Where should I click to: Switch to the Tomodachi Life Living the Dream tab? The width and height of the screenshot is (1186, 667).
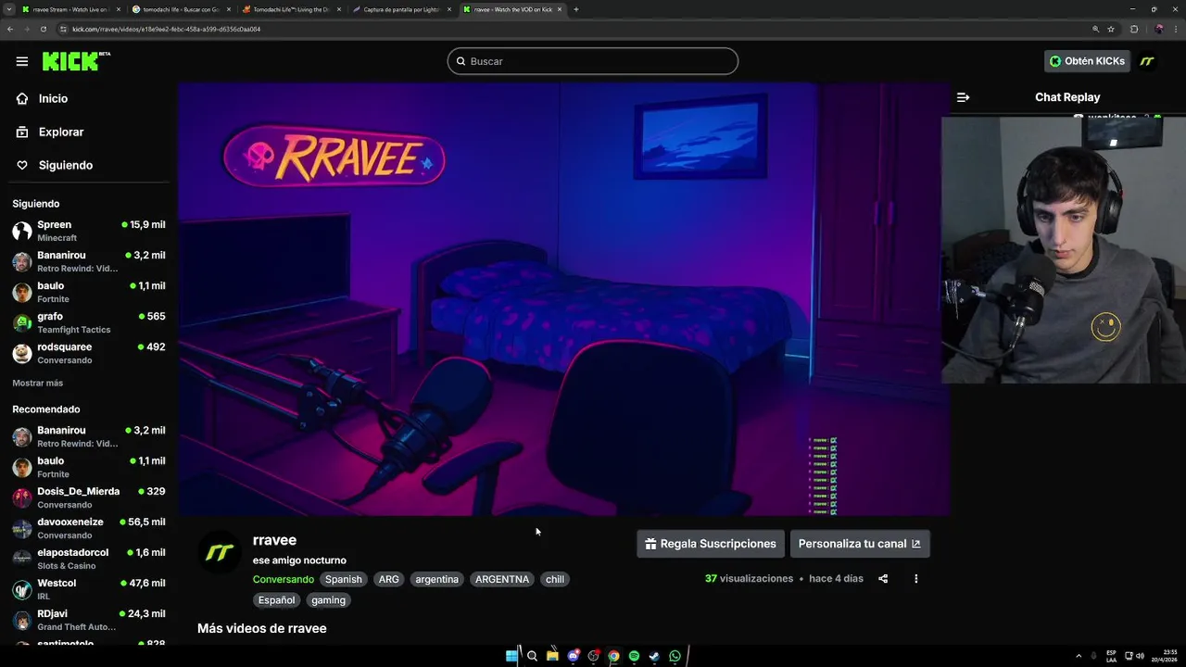click(291, 9)
